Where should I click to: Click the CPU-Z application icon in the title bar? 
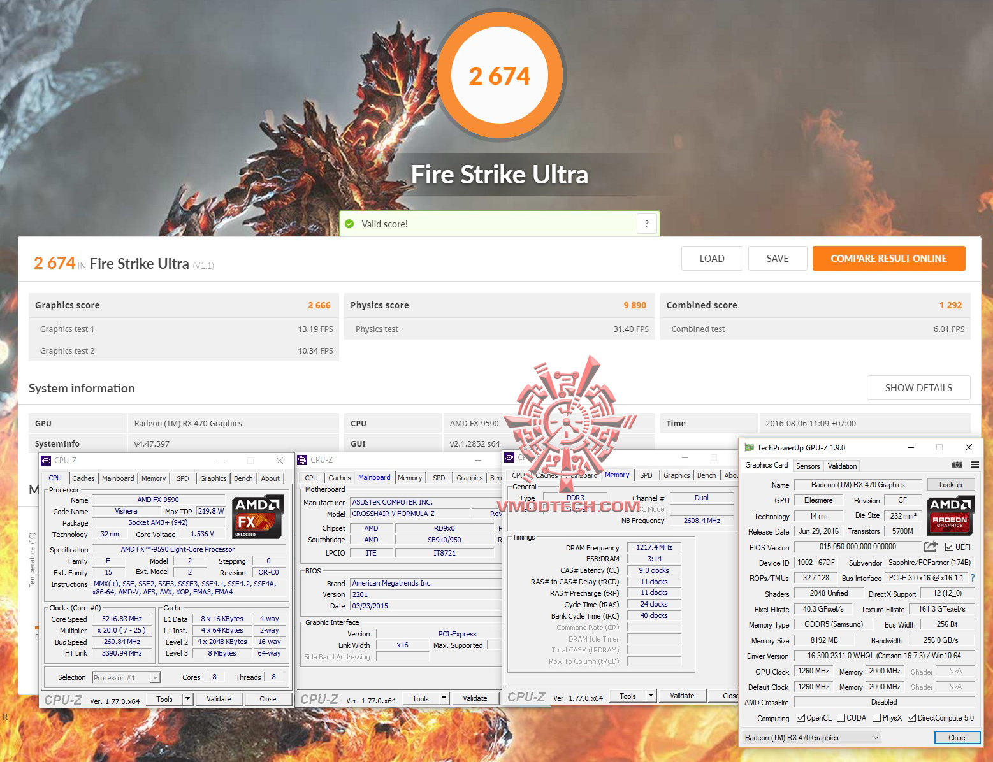click(x=45, y=460)
